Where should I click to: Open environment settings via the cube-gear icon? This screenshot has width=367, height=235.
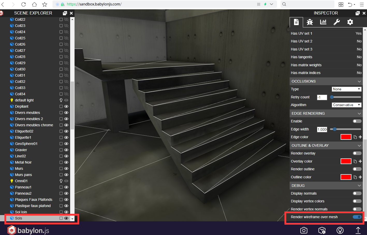point(322,230)
